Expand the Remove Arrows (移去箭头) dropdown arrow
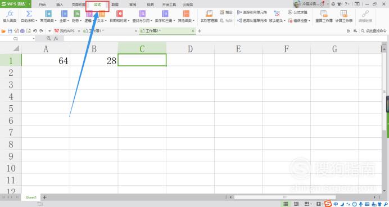Screen dimensions: 389x207 (284, 21)
